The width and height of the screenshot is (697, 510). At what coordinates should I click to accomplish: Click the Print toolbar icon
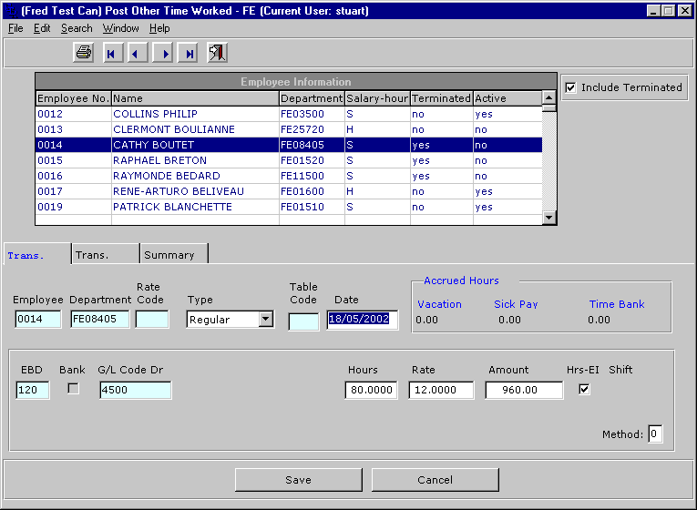point(83,54)
